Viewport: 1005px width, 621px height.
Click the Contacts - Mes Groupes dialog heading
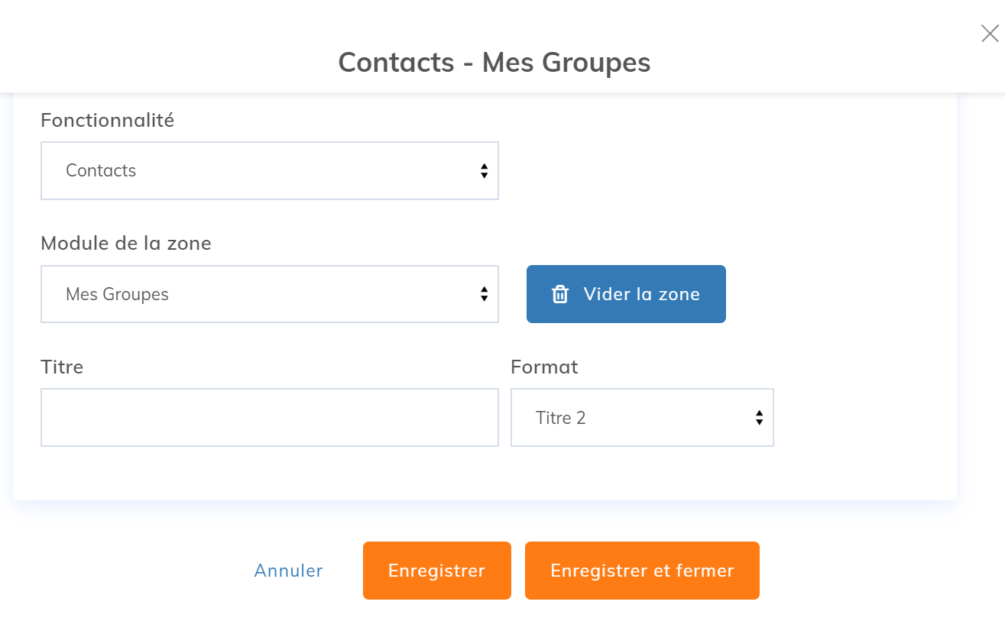pos(494,62)
